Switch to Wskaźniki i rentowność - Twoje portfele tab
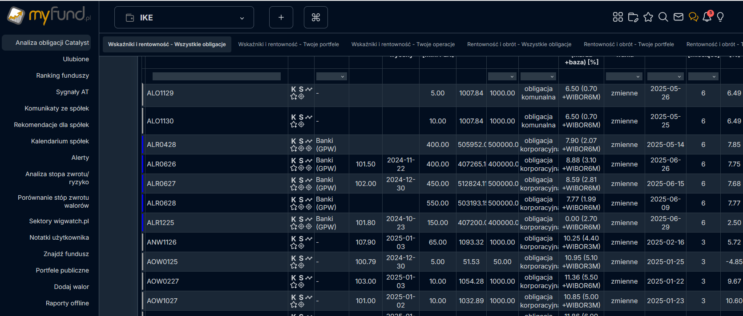The height and width of the screenshot is (316, 743). coord(288,44)
